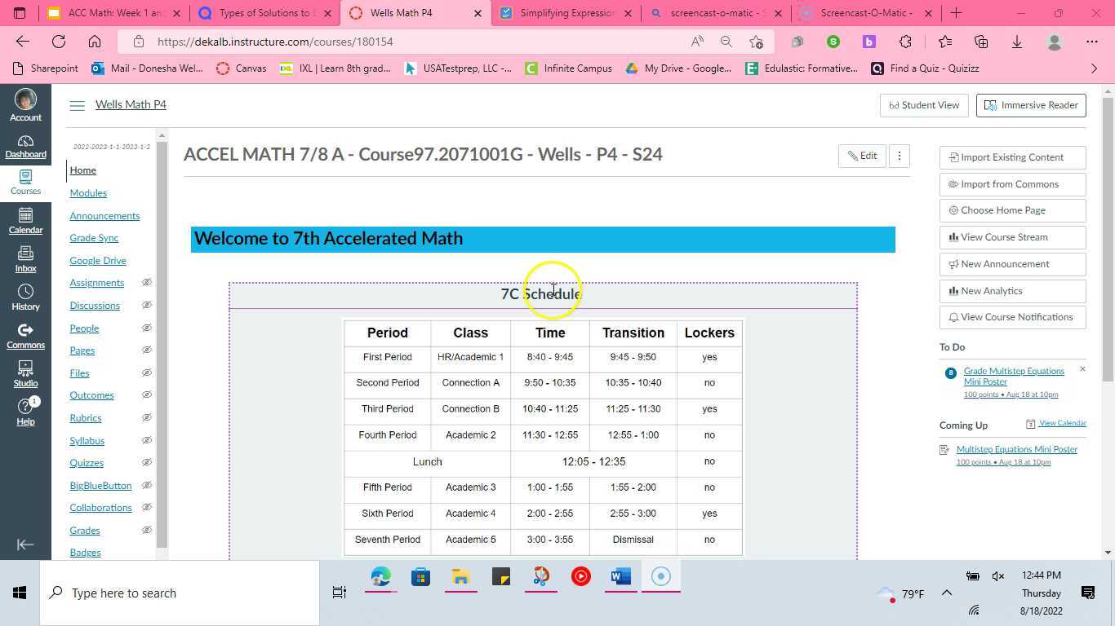Switch to Types of Solutions browser tab
This screenshot has width=1115, height=626.
coord(265,13)
